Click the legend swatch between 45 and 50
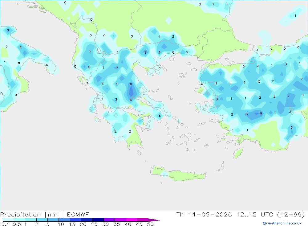Image resolution: width=308 pixels, height=226 pixels. (x=143, y=220)
